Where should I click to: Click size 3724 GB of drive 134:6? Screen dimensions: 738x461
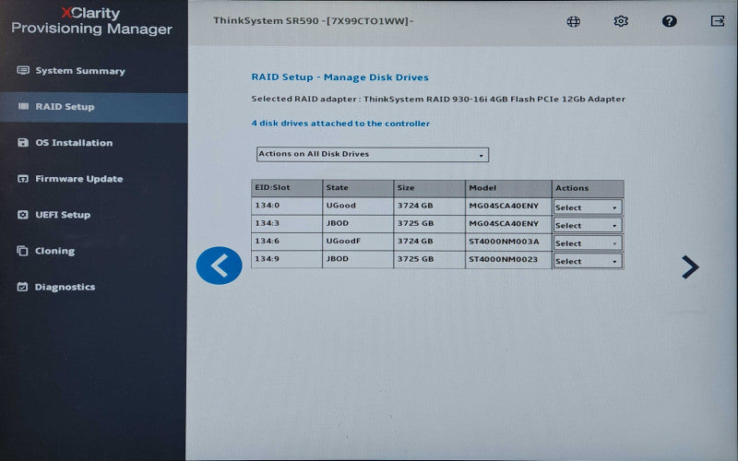429,242
